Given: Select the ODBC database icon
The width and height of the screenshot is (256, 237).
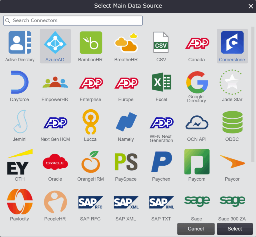Looking at the screenshot, I should [232, 122].
